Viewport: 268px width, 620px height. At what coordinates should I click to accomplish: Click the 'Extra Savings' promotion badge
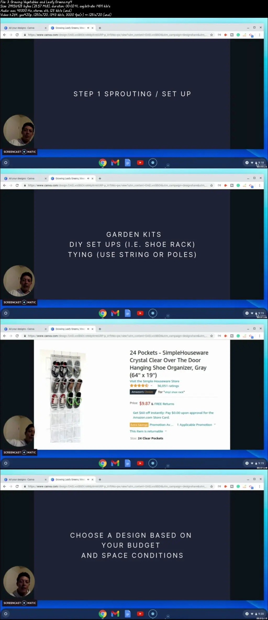139,425
